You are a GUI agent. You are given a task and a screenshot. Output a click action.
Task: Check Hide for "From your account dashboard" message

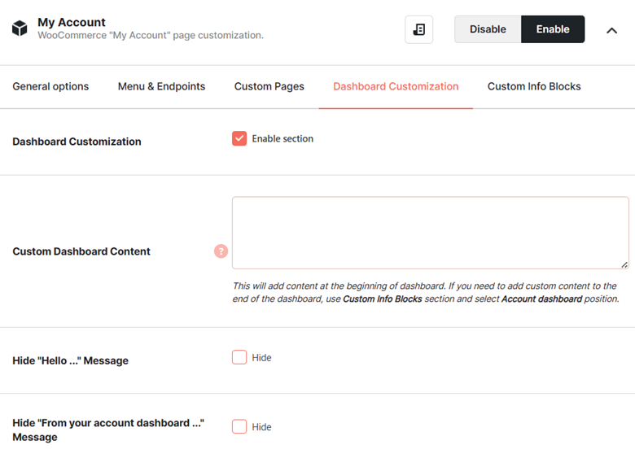pos(239,426)
